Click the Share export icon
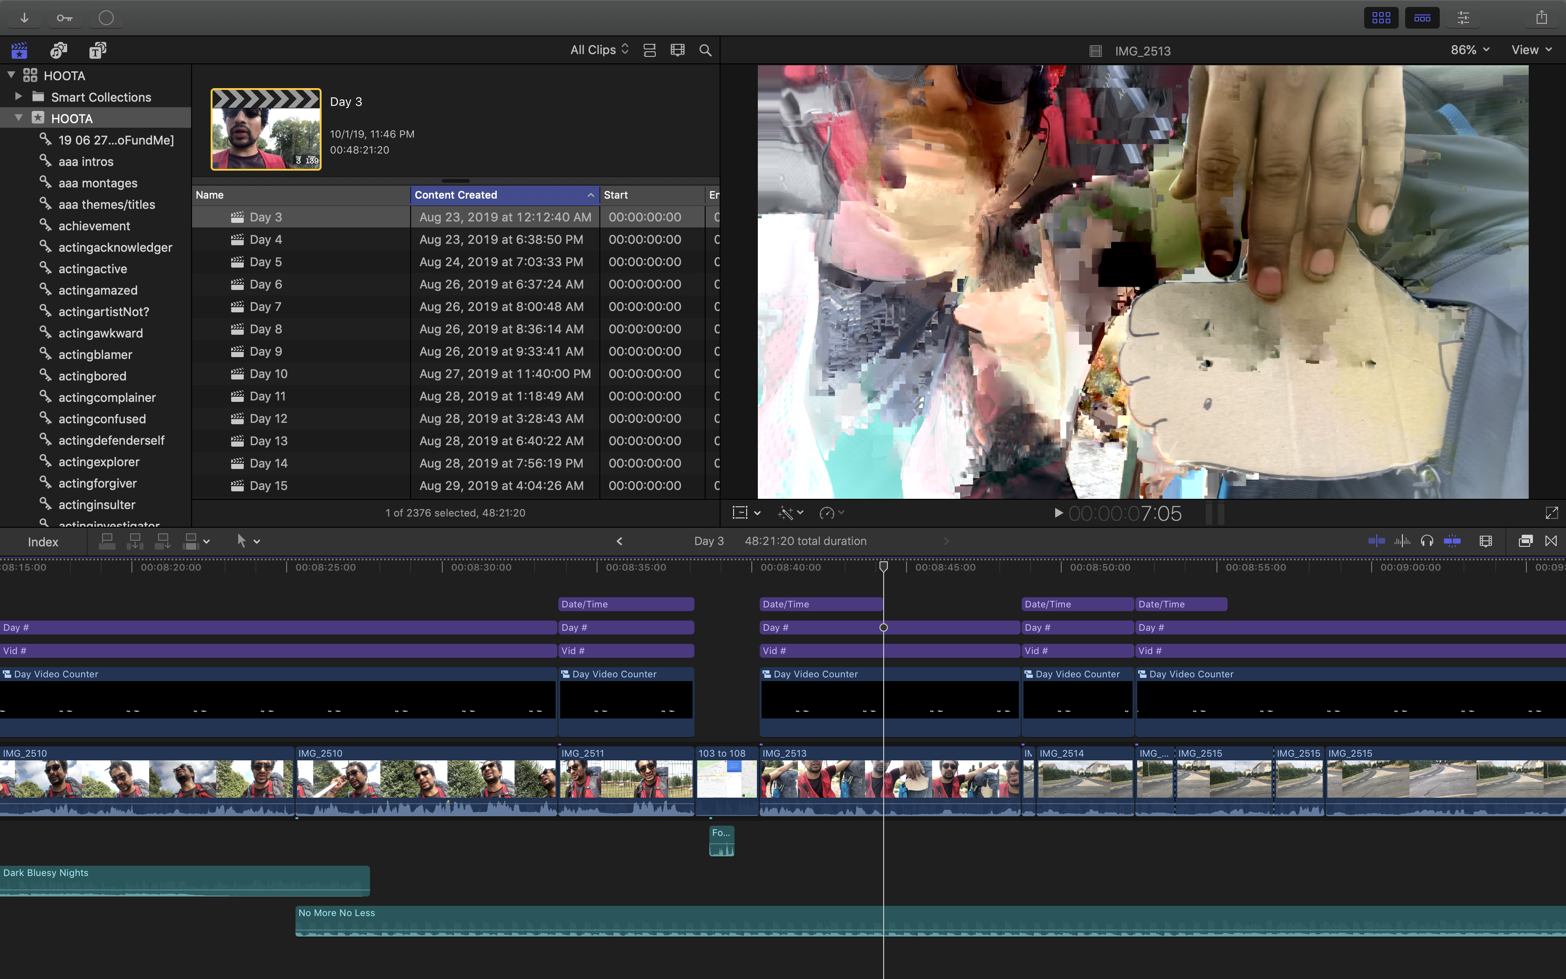The image size is (1566, 979). point(1541,18)
